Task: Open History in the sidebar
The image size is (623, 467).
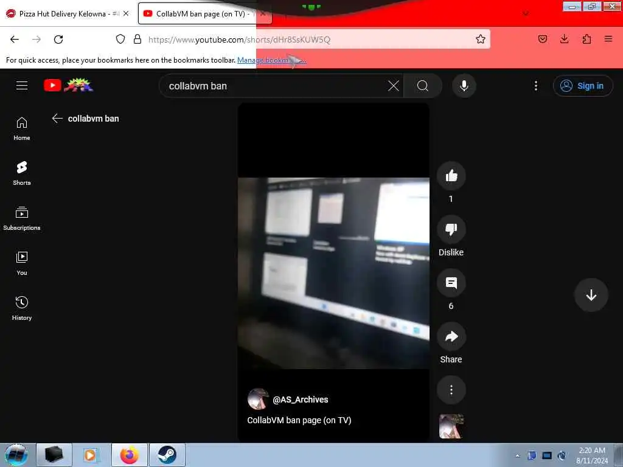Action: [22, 308]
